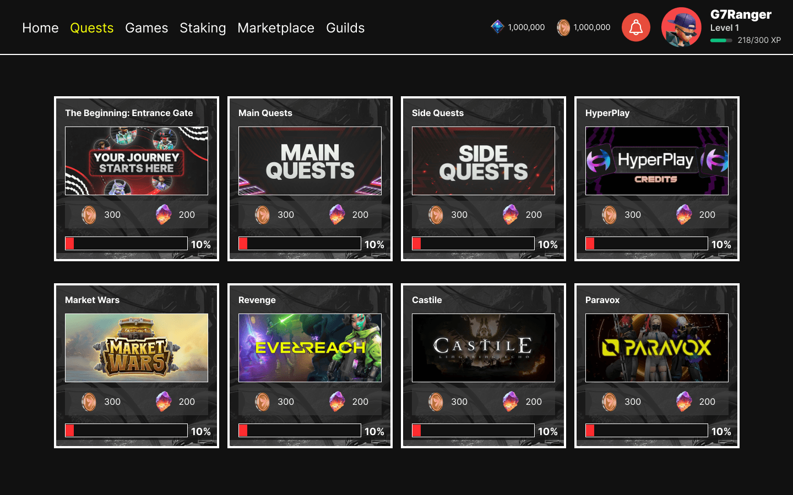Open the Side Quests banner image

coord(484,161)
